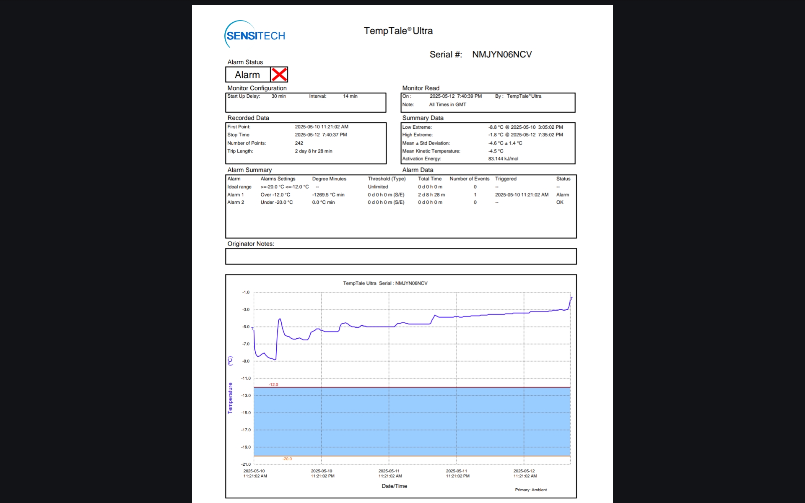Screen dimensions: 805x503
Task: Select Activation Energy value 83.144 kJ/mol
Action: point(503,159)
